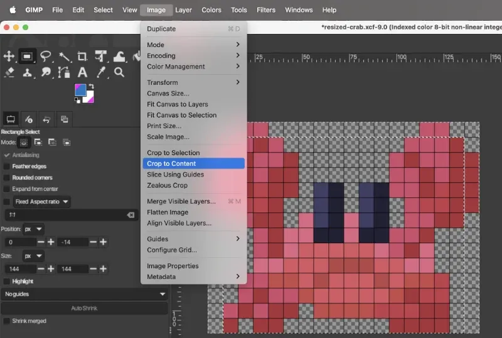Image resolution: width=502 pixels, height=338 pixels.
Task: Choose Crop to Content
Action: pyautogui.click(x=193, y=163)
